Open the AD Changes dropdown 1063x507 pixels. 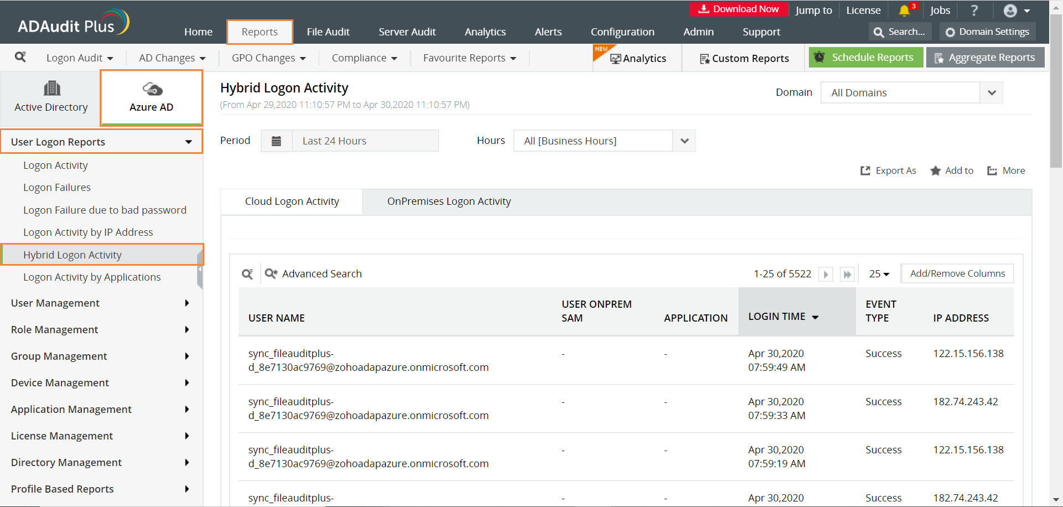click(x=172, y=58)
